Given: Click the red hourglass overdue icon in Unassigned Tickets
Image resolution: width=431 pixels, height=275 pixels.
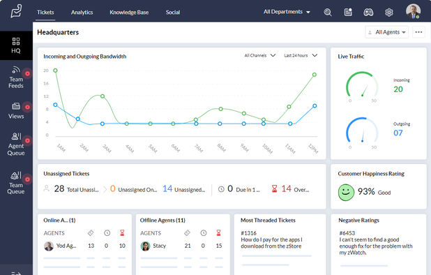Looking at the screenshot, I should [274, 188].
